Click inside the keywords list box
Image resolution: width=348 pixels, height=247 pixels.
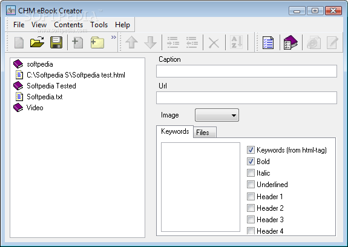click(x=201, y=187)
